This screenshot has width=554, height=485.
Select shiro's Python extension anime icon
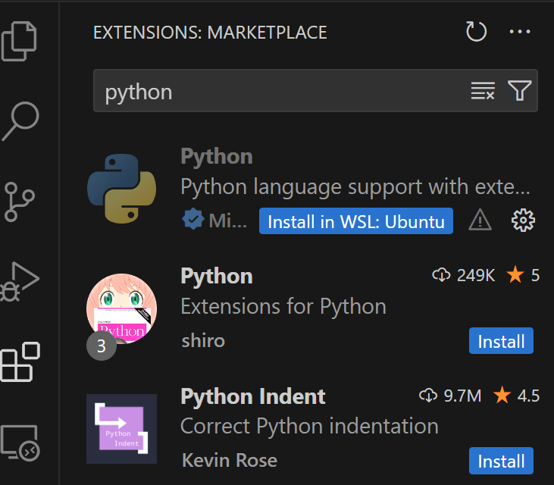click(x=121, y=308)
